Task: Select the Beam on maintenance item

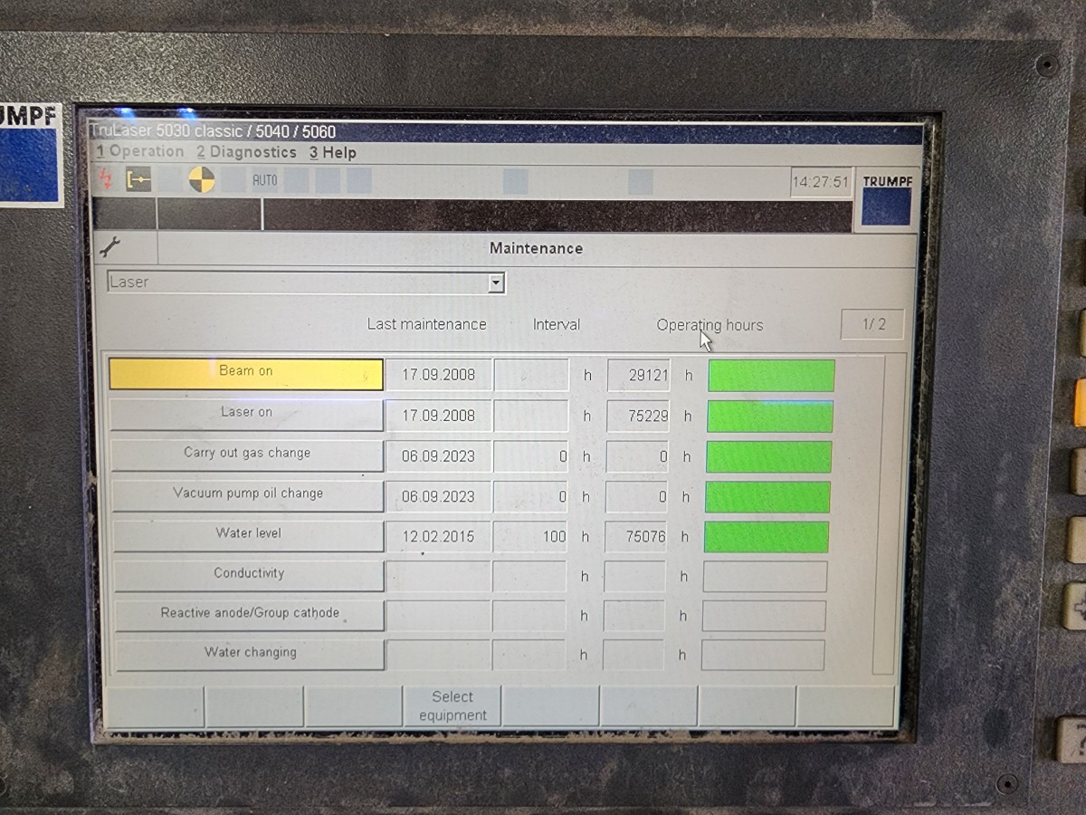Action: (x=246, y=373)
